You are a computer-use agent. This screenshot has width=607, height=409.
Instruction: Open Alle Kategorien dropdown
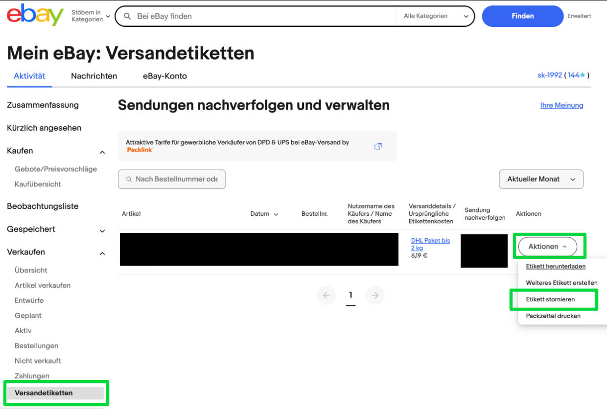click(436, 16)
